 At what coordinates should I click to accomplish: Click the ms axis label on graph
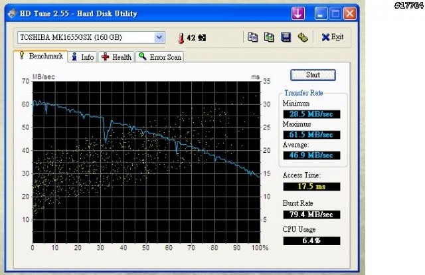pyautogui.click(x=255, y=77)
